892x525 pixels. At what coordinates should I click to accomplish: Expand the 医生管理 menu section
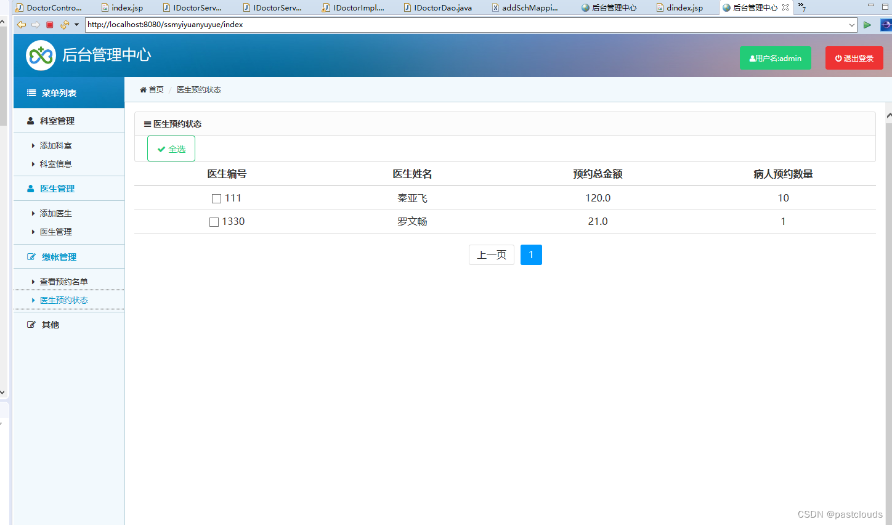69,189
